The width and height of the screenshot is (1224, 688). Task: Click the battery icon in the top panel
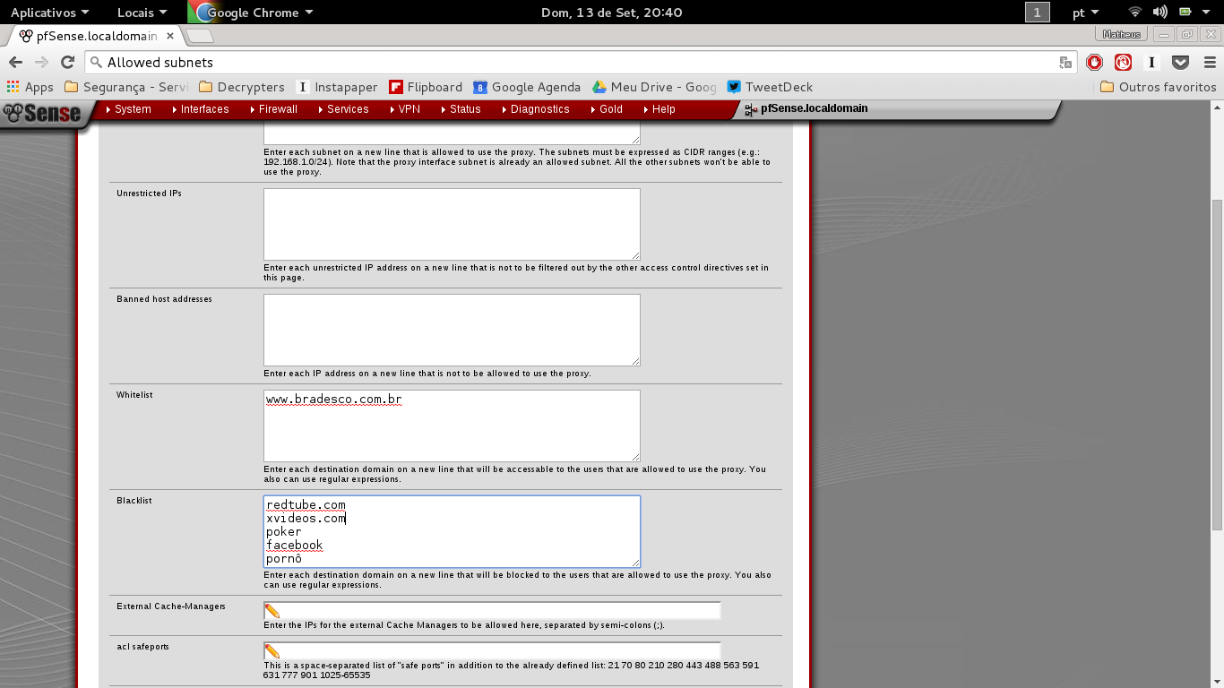coord(1185,13)
